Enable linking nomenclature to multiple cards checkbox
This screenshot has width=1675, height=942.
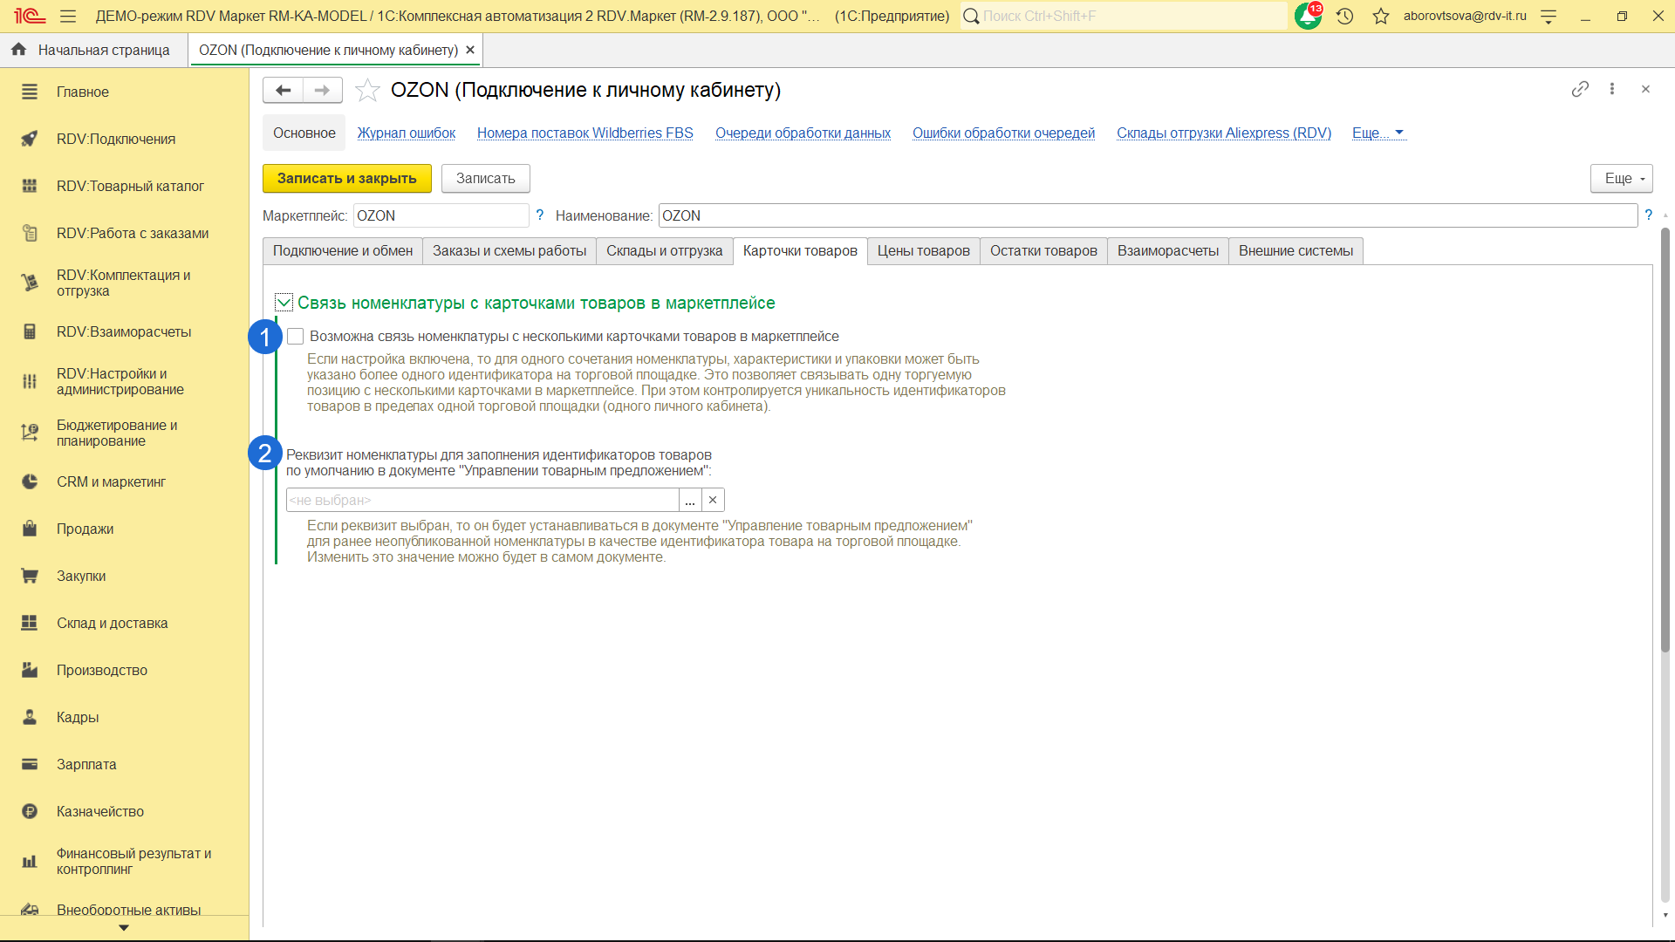tap(296, 337)
